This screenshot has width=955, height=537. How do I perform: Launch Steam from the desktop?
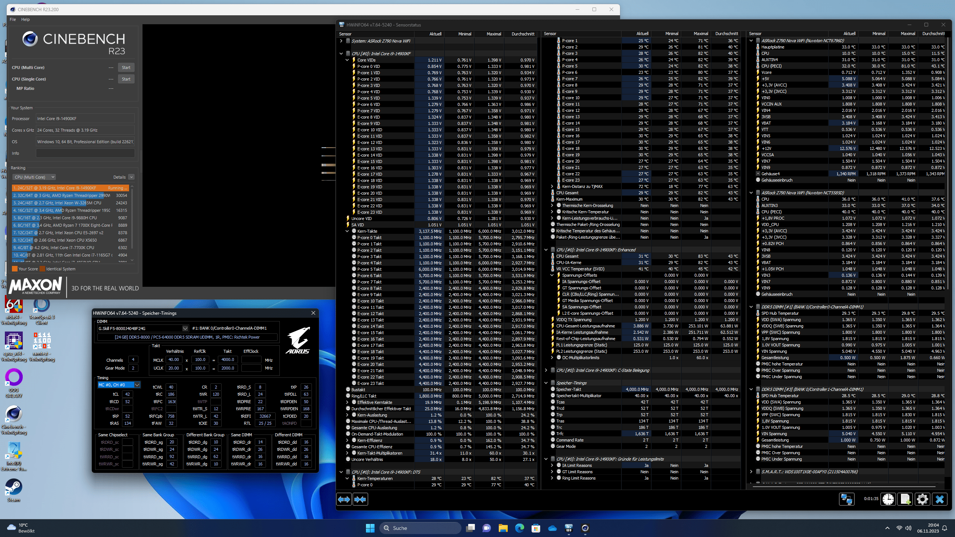coord(14,490)
